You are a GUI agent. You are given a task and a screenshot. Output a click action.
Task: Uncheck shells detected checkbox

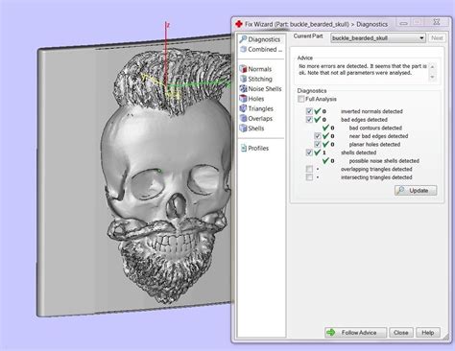coord(309,152)
